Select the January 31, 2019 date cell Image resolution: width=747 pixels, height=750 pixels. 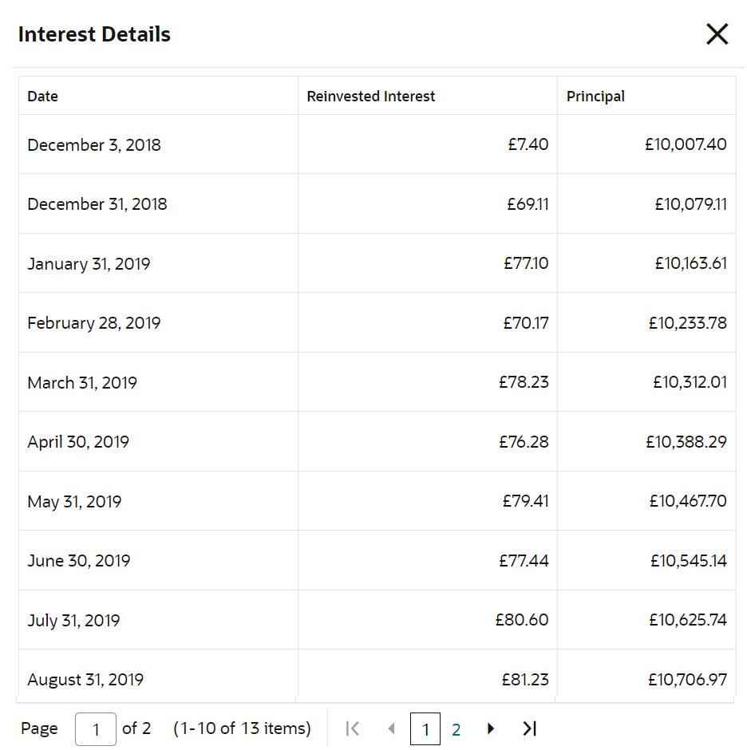89,264
